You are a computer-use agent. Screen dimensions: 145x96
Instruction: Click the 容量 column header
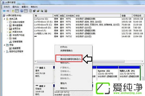pos(126,16)
